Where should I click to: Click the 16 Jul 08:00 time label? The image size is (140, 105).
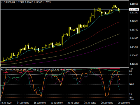[x=40, y=103]
